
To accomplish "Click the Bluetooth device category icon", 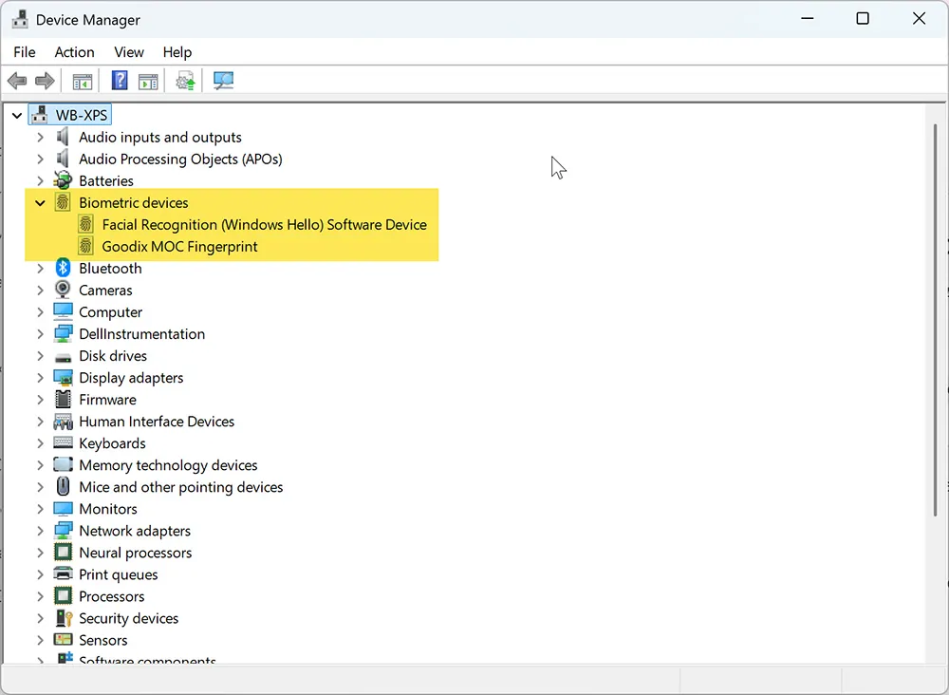I will tap(63, 268).
